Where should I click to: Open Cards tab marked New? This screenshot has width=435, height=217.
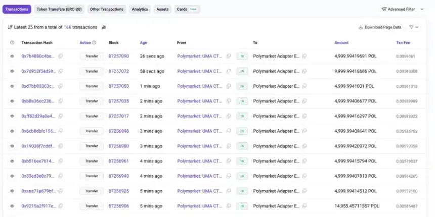click(x=187, y=9)
